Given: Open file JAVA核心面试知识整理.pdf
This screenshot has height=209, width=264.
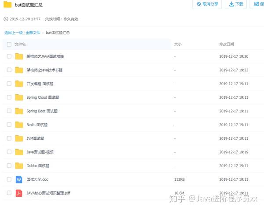Looking at the screenshot, I should click(48, 193).
